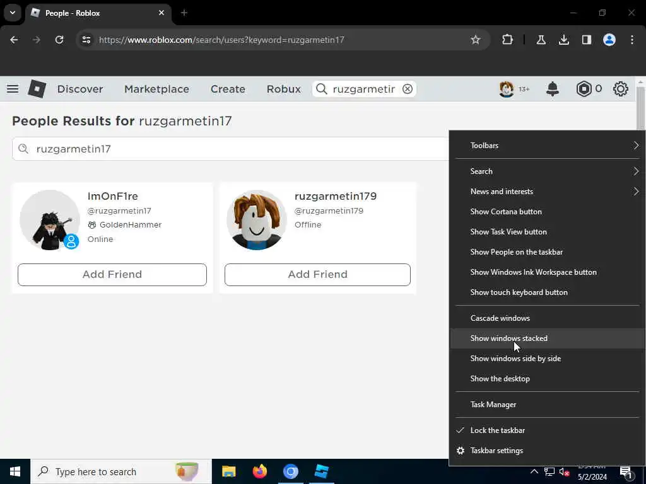Click the Chrome address bar URL
Viewport: 646px width, 484px height.
click(221, 40)
